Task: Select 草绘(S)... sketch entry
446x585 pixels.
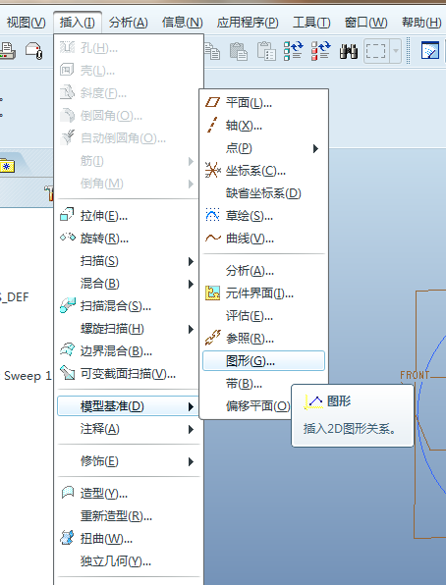Action: tap(263, 216)
